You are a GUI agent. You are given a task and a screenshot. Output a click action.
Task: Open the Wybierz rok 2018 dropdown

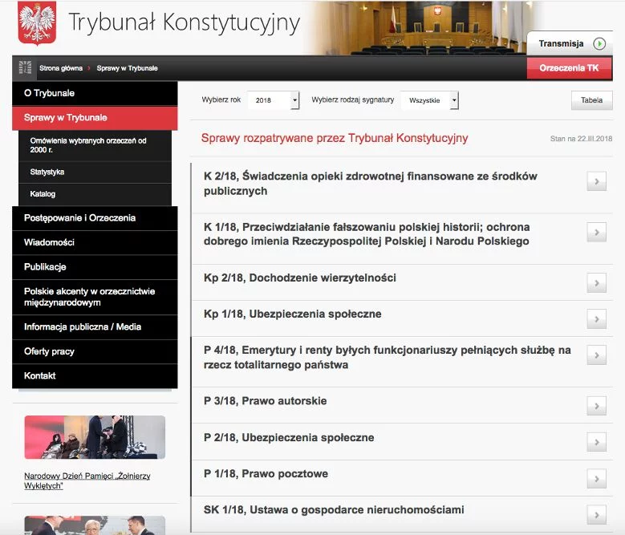(x=273, y=100)
